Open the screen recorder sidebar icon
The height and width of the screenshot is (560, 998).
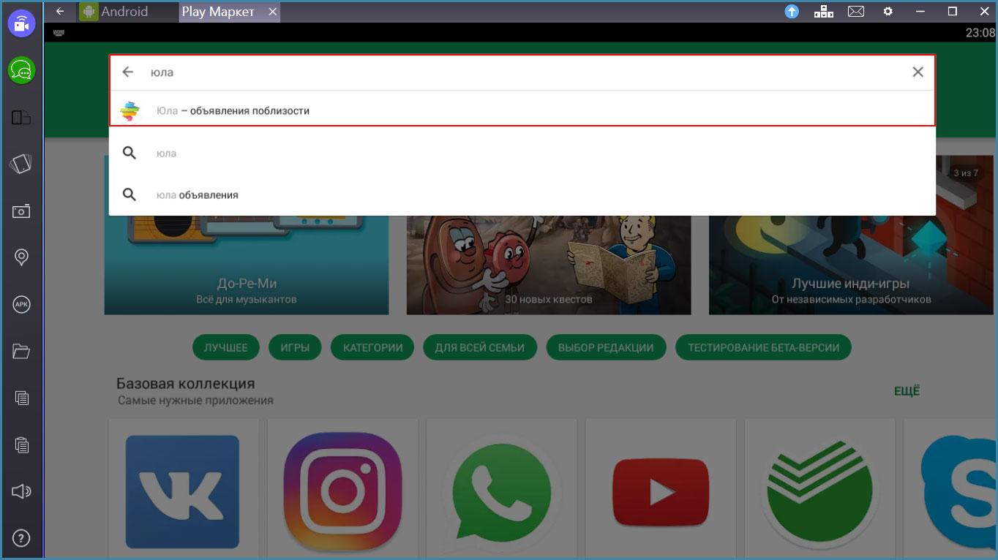[21, 24]
